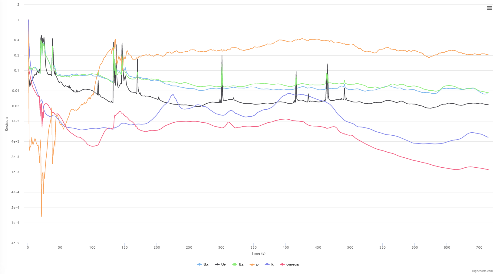
Task: Click the "Time (s)" axis title
Action: (258, 253)
